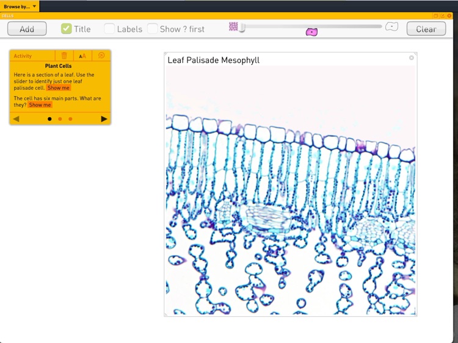Click the Plant Cells heading
This screenshot has height=343, width=458.
tap(58, 66)
